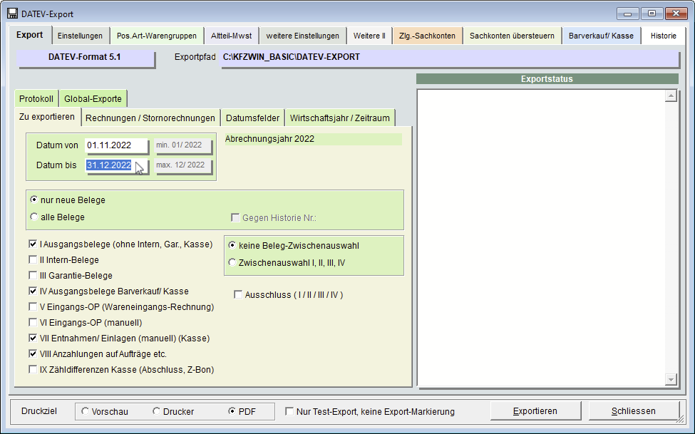Uncheck VIII Anzahlungen auf Aufträge etc.
Image resolution: width=695 pixels, height=434 pixels.
click(33, 353)
